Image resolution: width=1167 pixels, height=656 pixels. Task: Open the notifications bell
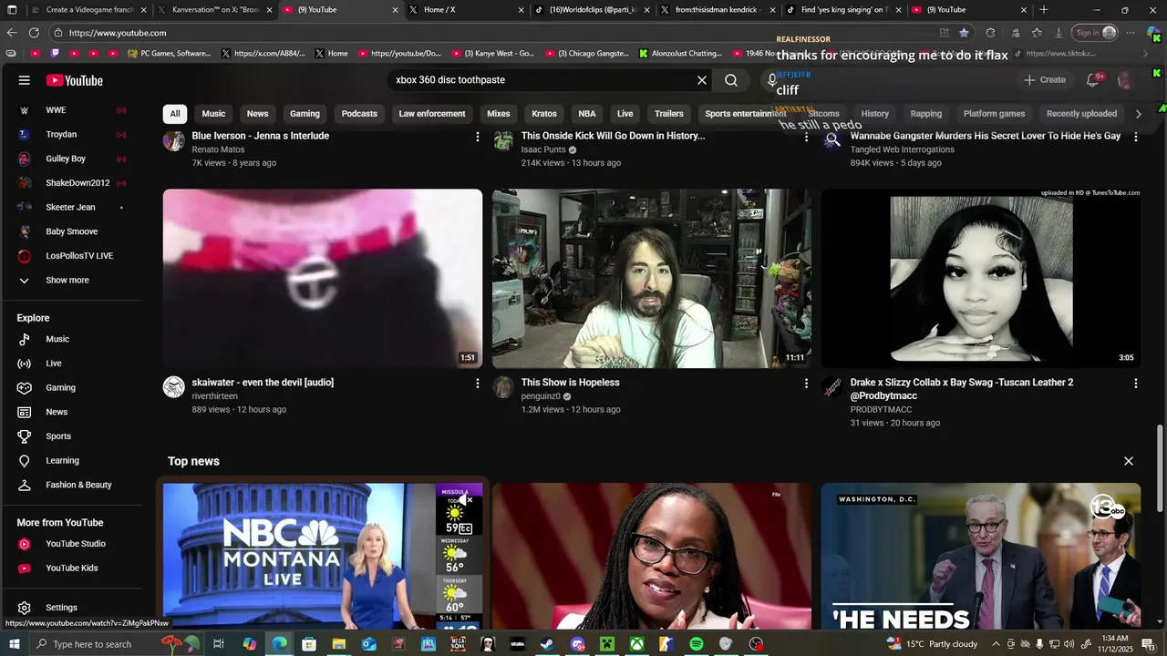1092,80
